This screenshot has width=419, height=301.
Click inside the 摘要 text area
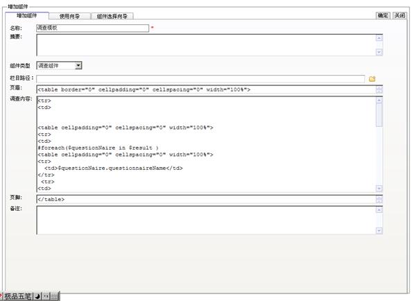point(205,44)
